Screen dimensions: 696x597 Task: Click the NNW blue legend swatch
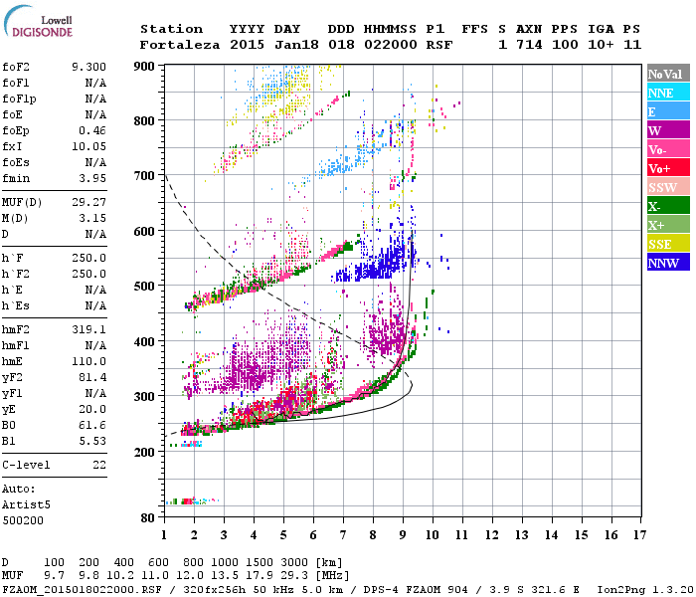(668, 262)
